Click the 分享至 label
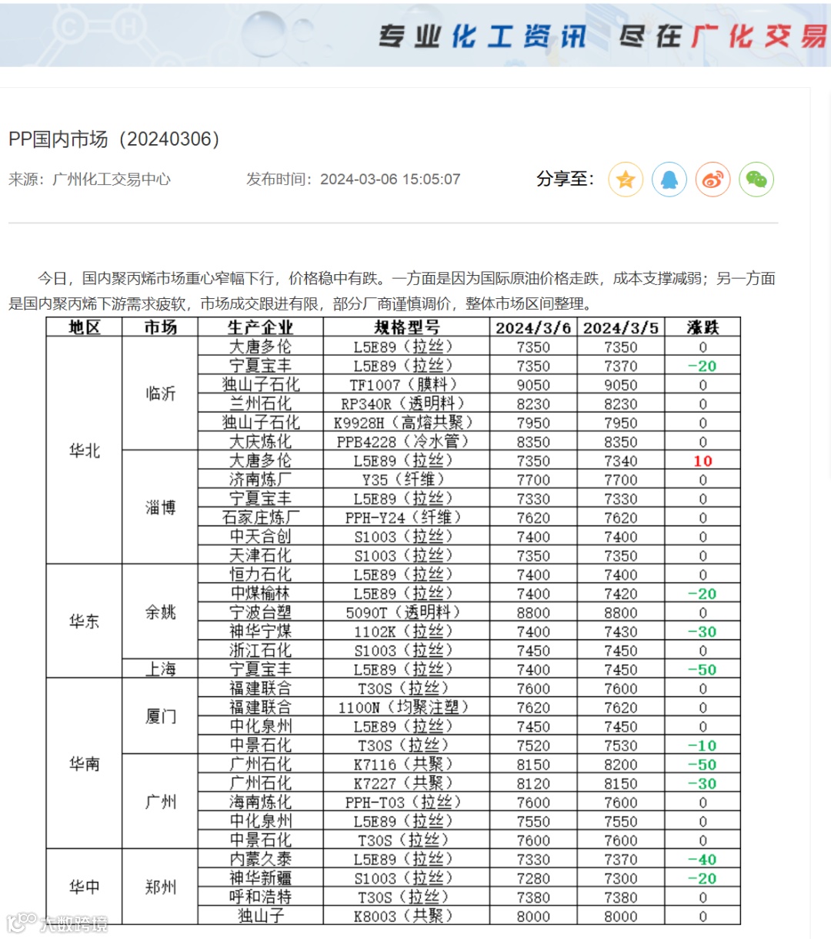 [566, 179]
